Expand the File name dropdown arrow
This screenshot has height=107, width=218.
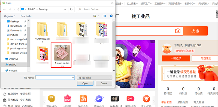coord(73,78)
